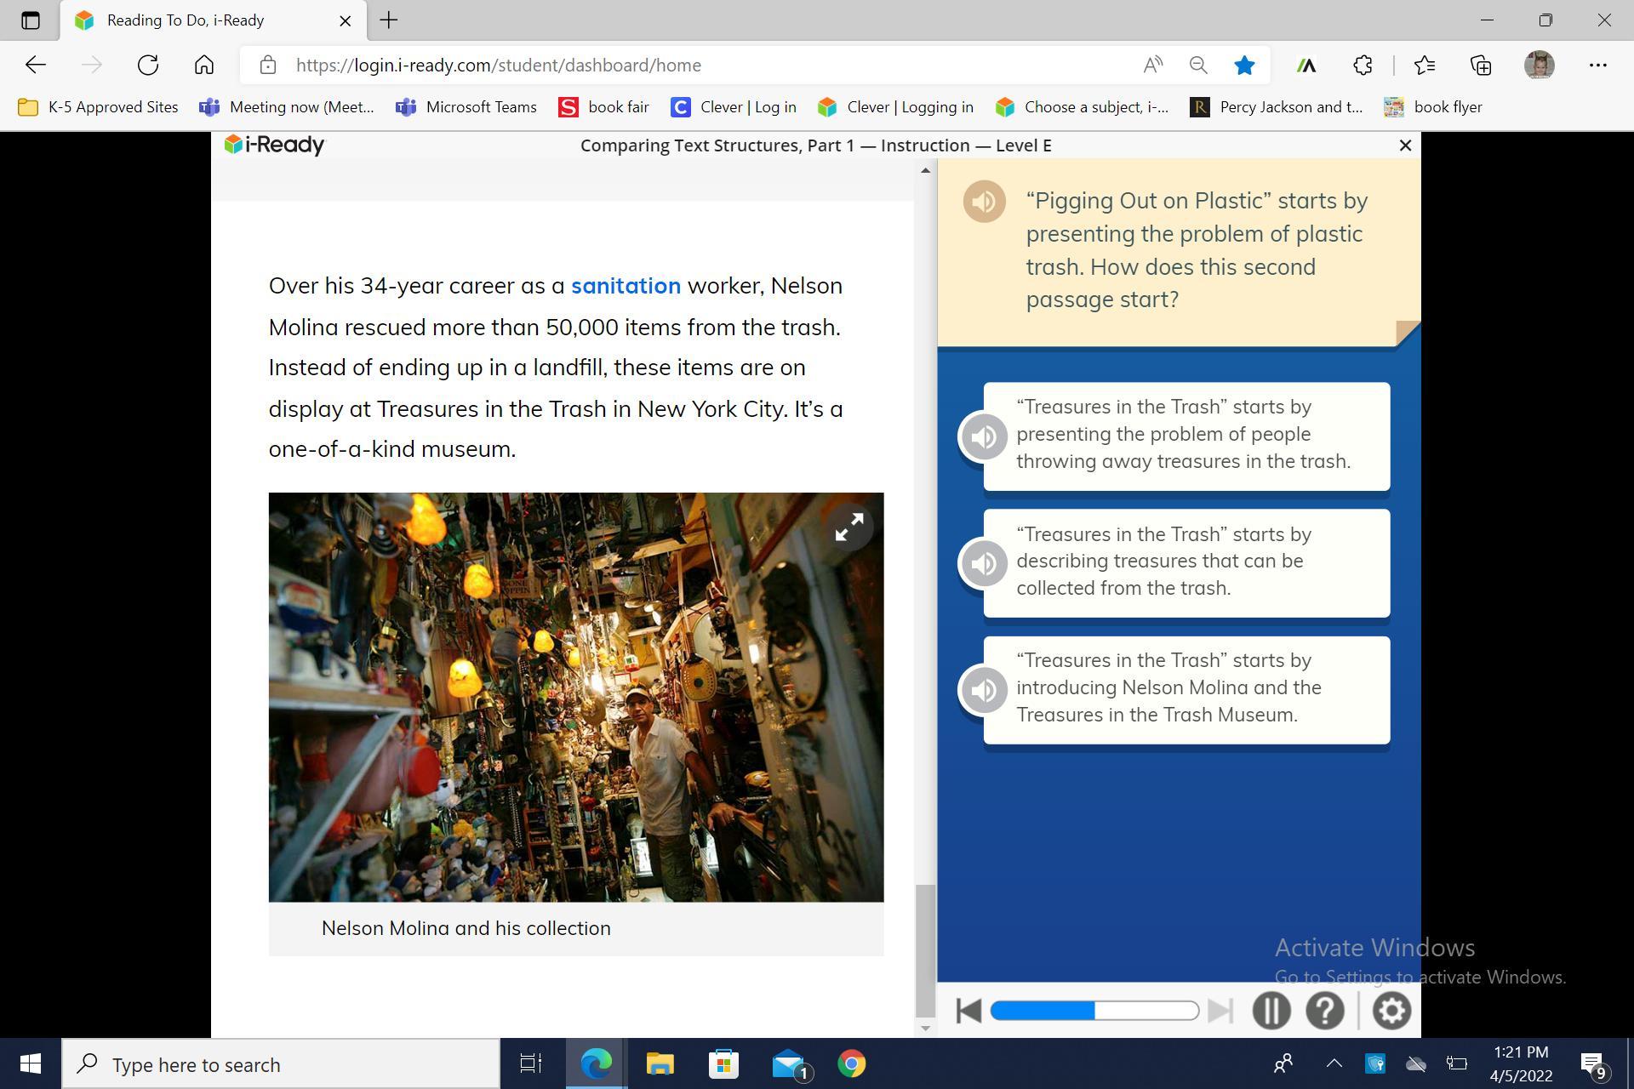Show hidden system tray icons
This screenshot has width=1634, height=1089.
pyautogui.click(x=1334, y=1063)
